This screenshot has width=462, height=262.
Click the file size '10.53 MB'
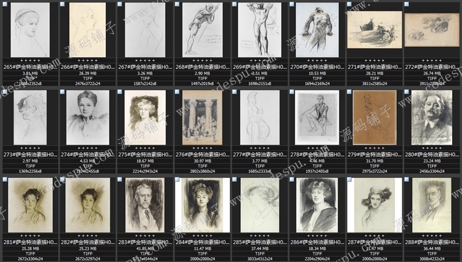(x=317, y=74)
